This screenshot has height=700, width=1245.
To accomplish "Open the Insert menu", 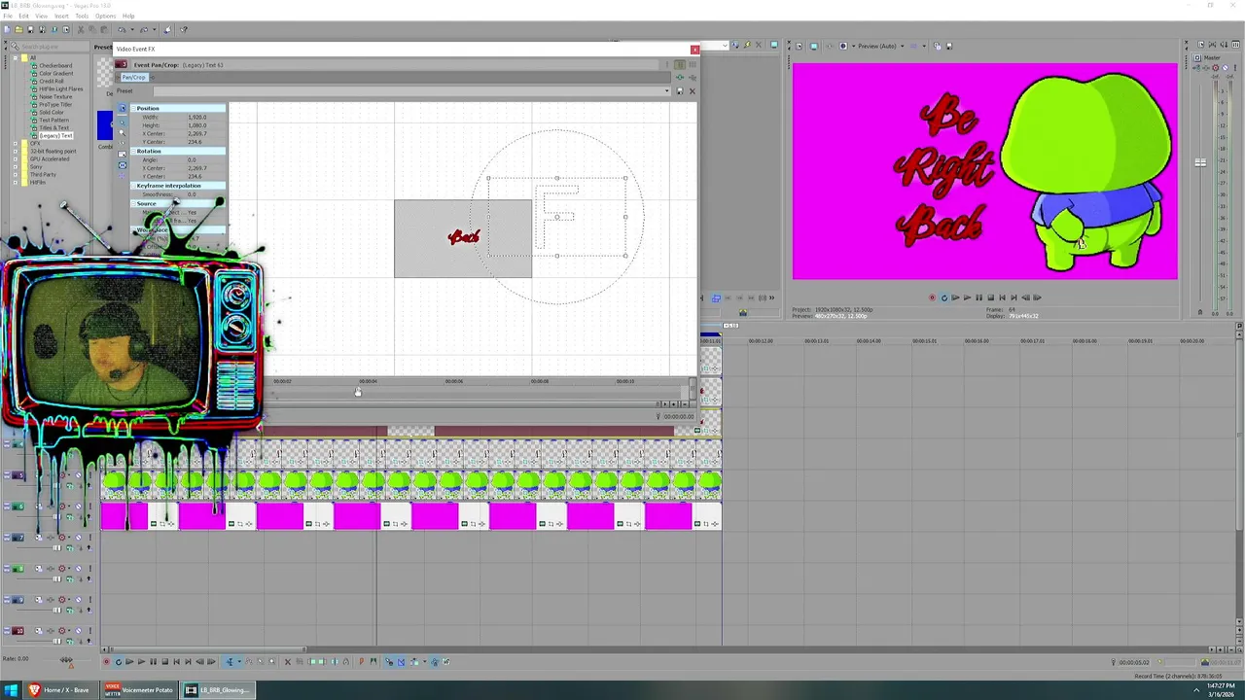I will (61, 16).
